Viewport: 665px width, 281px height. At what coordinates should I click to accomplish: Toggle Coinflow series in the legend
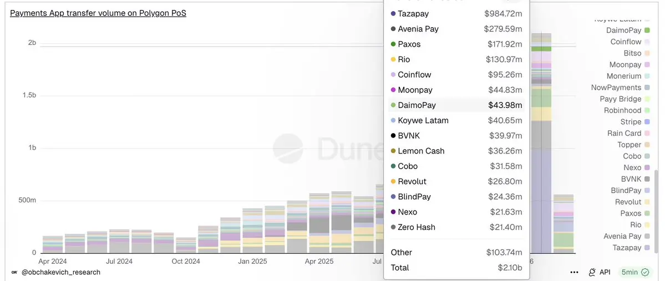pyautogui.click(x=630, y=42)
